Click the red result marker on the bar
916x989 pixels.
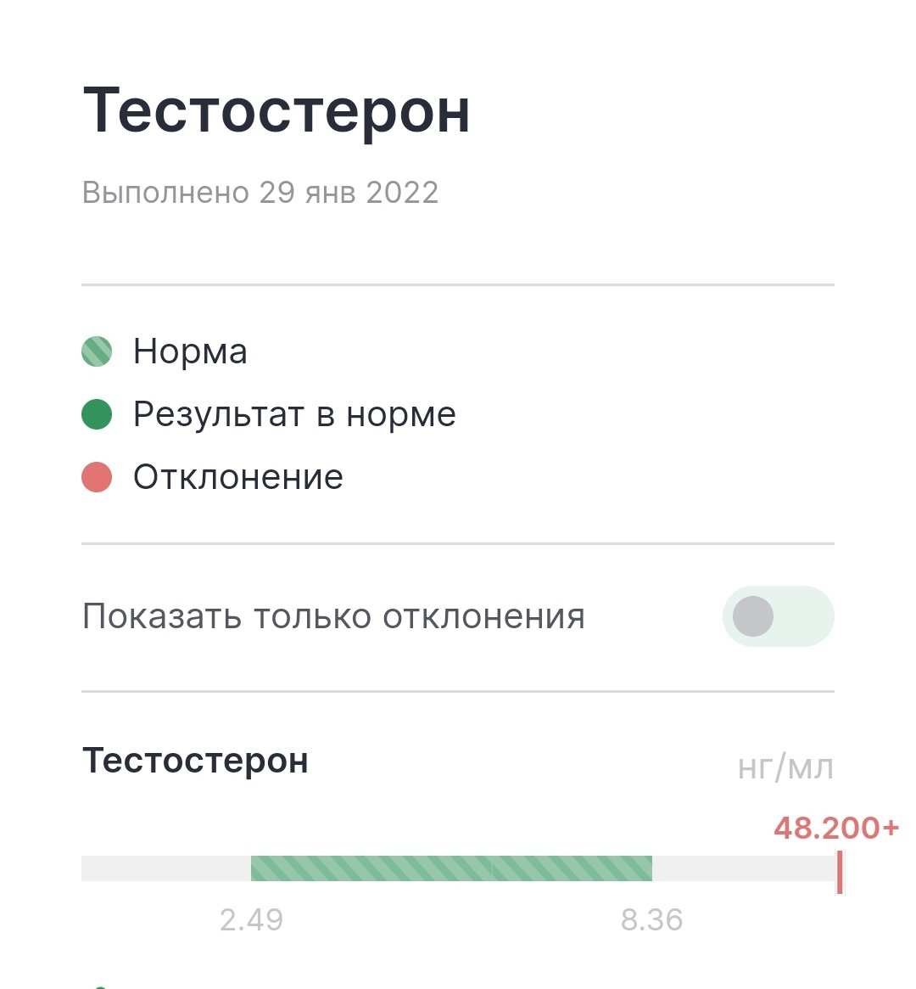(x=839, y=871)
